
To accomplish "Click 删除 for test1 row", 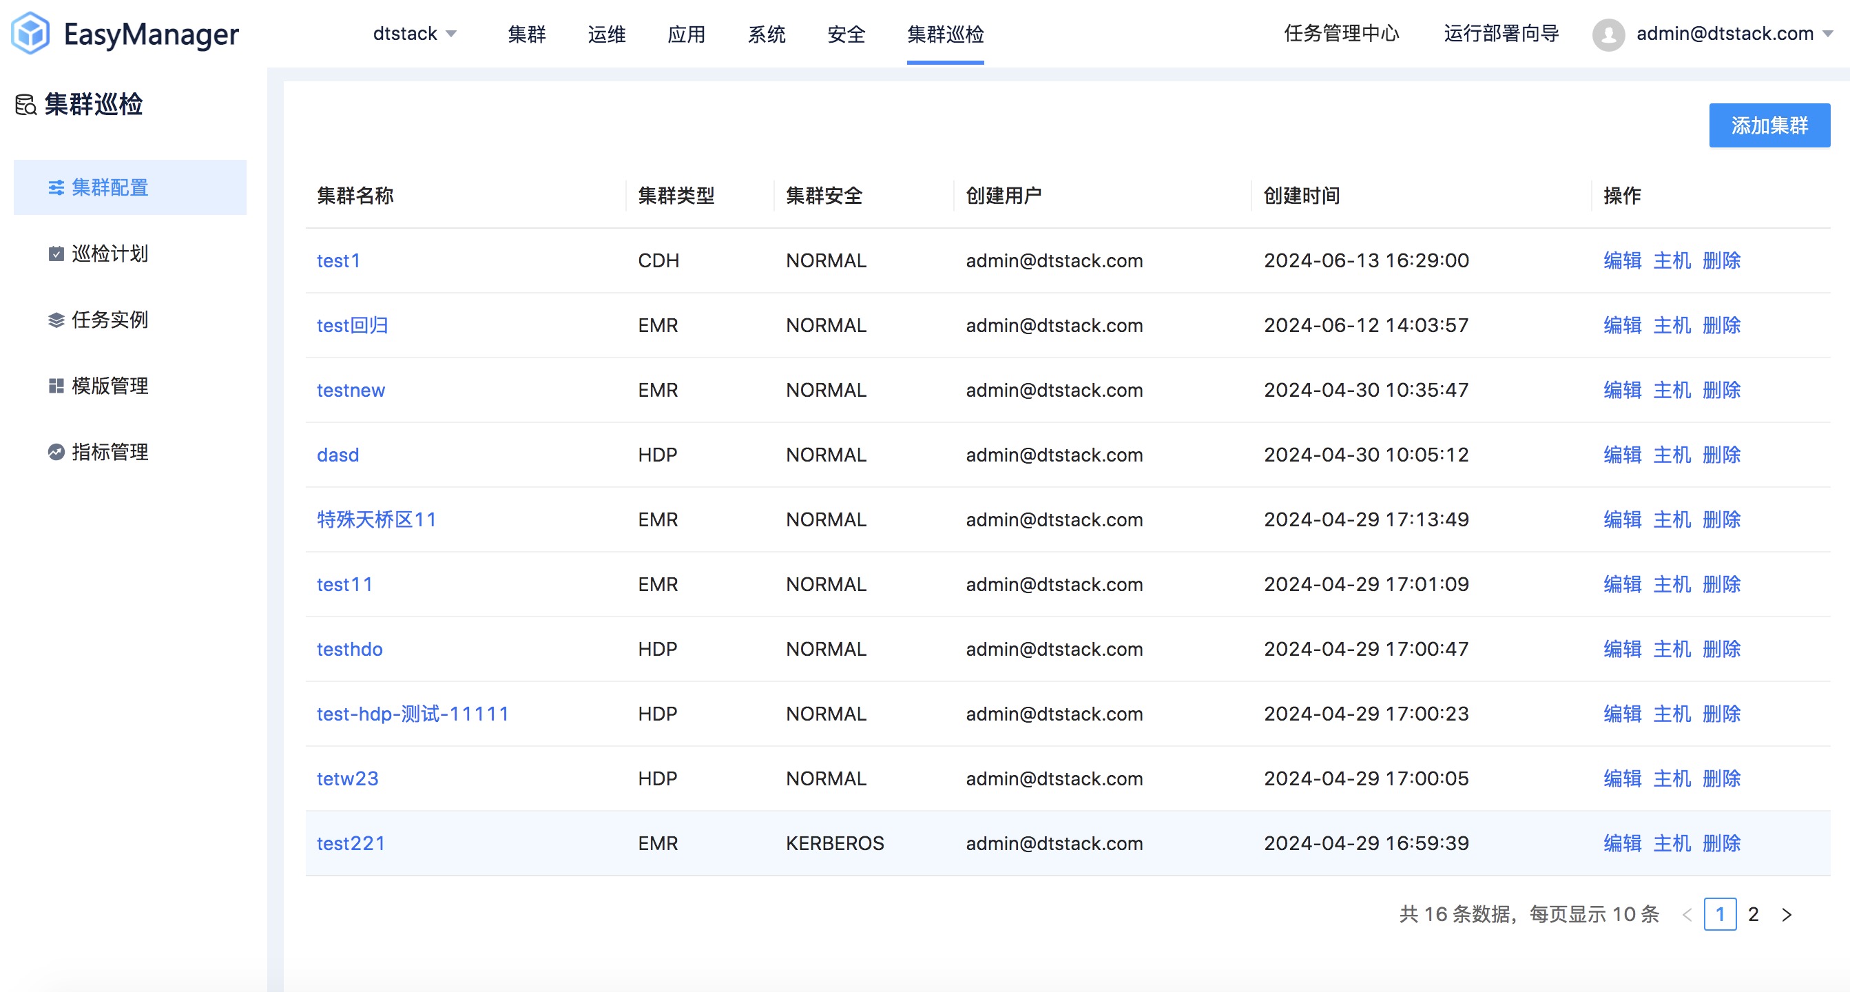I will tap(1721, 261).
